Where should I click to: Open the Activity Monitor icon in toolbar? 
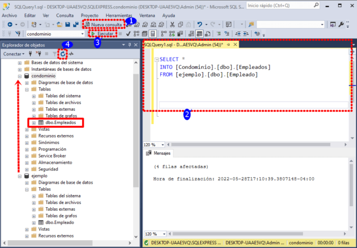click(229, 25)
